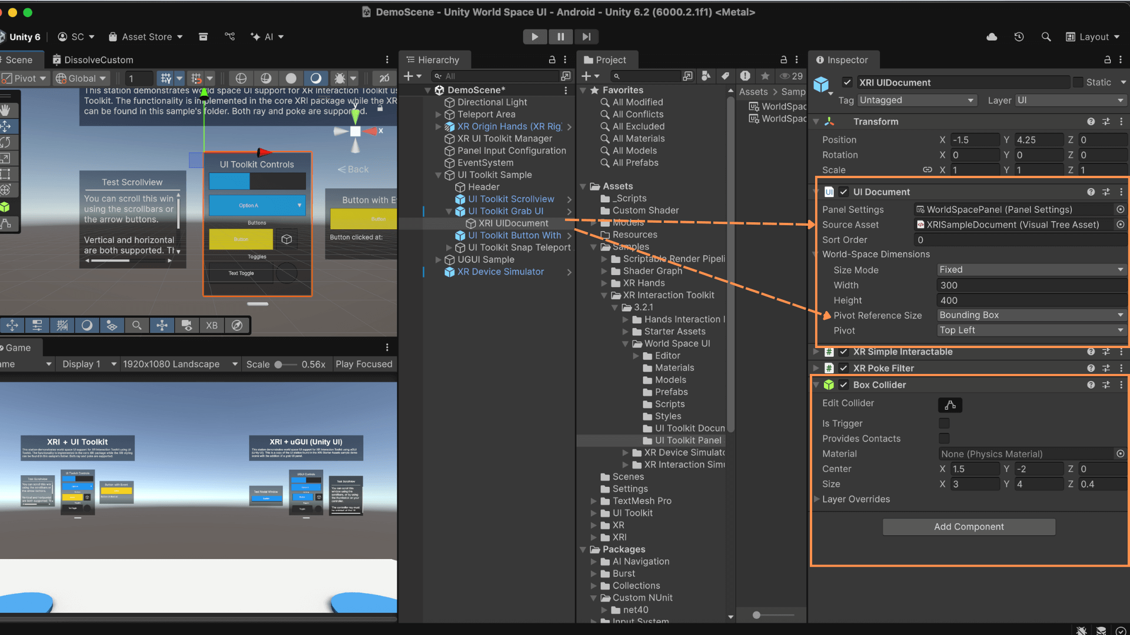Toggle hidden packages visibility count 29

click(791, 76)
